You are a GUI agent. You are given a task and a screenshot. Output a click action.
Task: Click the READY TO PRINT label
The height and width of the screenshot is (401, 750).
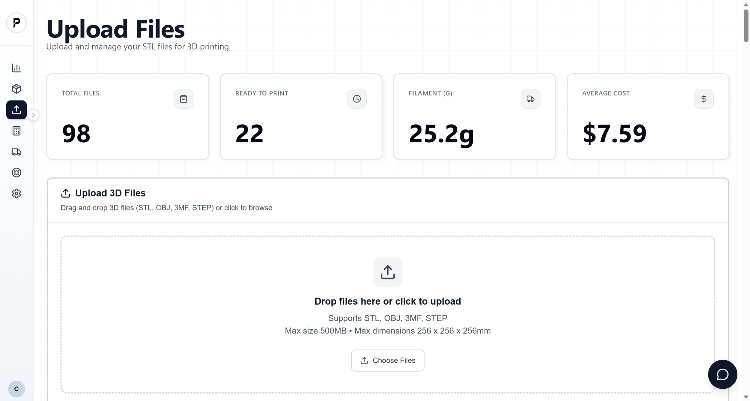pyautogui.click(x=261, y=93)
